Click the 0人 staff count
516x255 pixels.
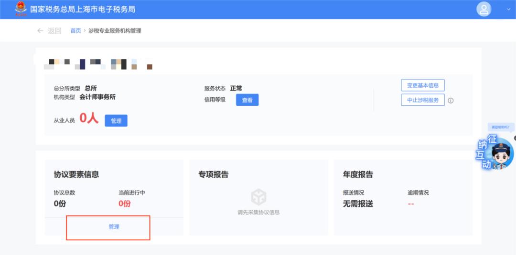click(89, 119)
